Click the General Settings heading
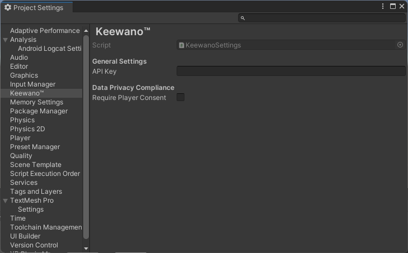 (x=120, y=61)
